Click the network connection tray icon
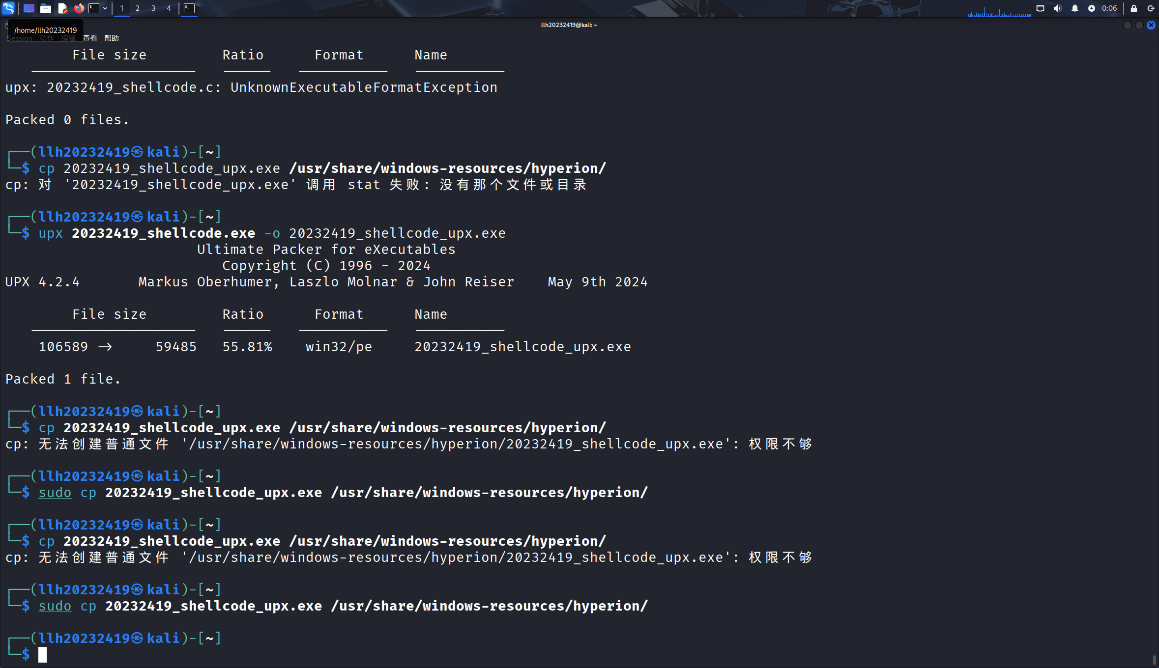 (x=1041, y=8)
